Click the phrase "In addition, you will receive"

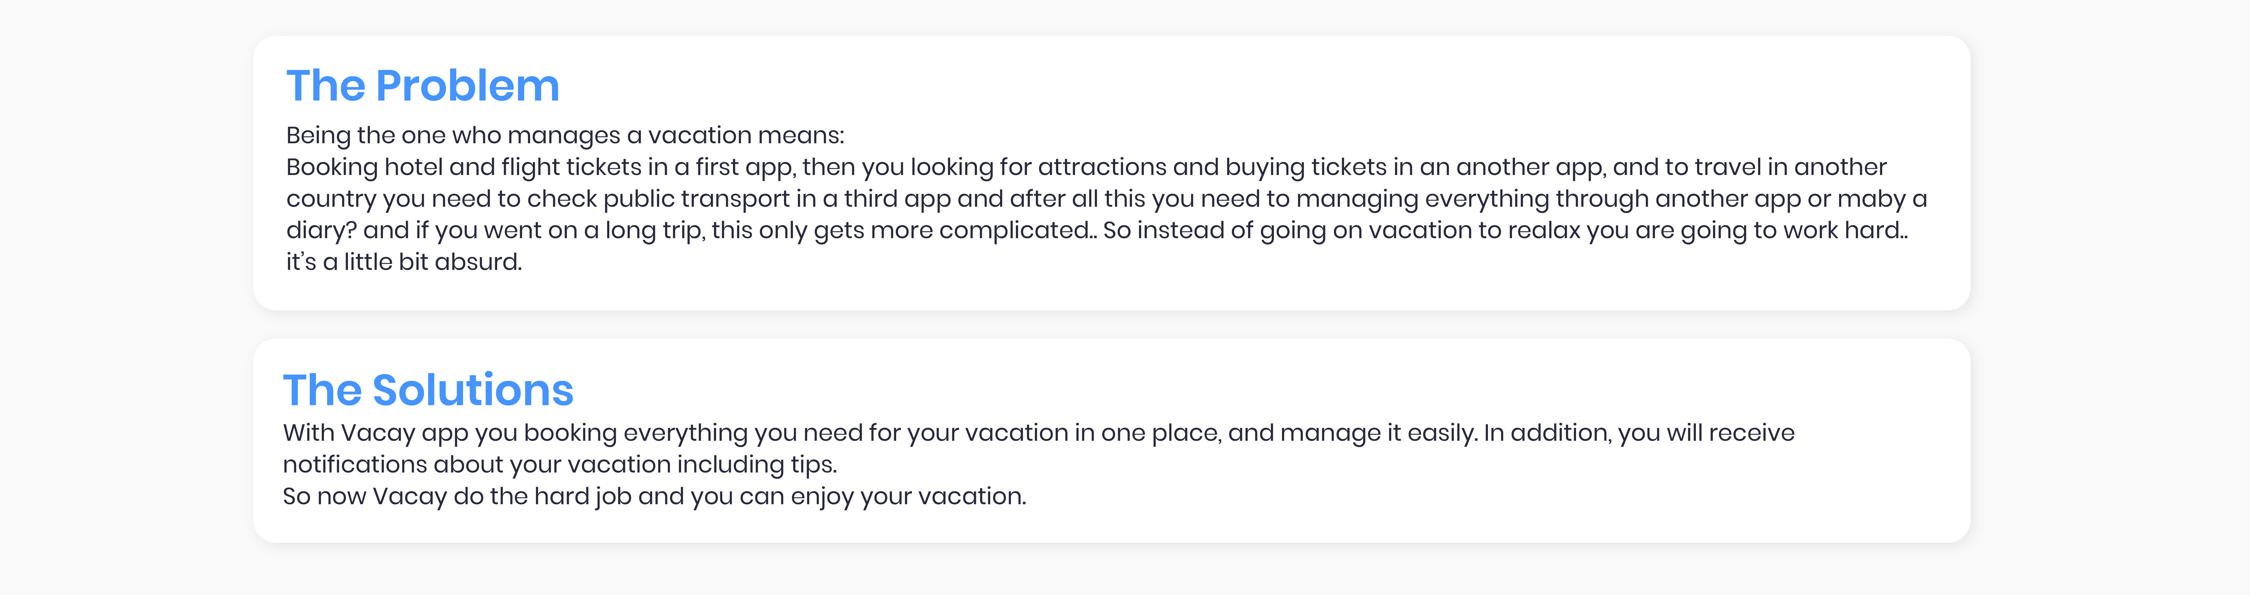point(1640,432)
